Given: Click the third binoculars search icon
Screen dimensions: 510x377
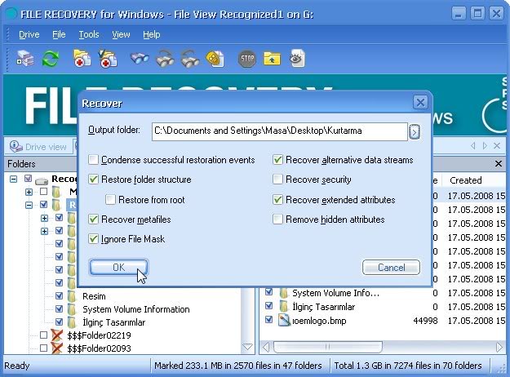Looking at the screenshot, I should click(x=190, y=59).
